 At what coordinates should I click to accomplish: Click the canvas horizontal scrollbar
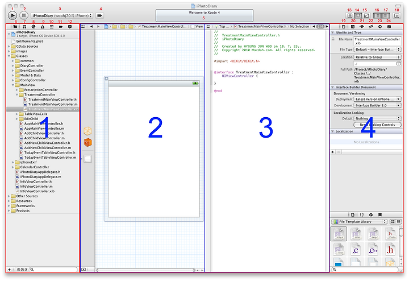coord(146,270)
